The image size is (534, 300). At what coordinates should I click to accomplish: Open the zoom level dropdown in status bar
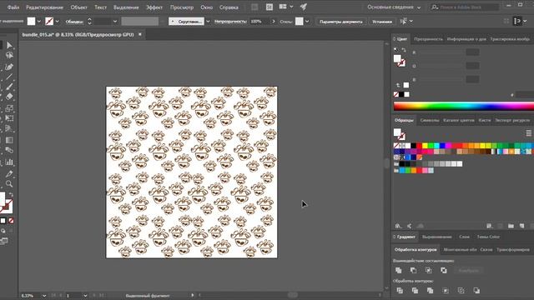(x=44, y=296)
